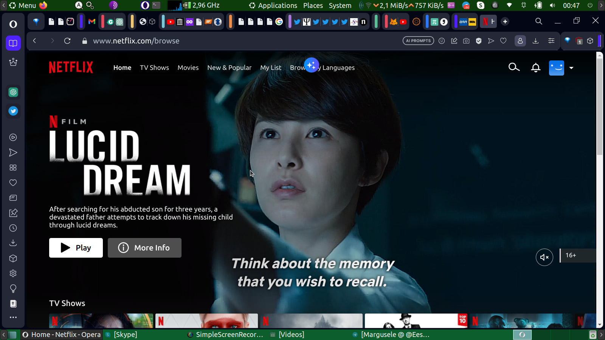Viewport: 605px width, 340px height.
Task: Open My List on Netflix
Action: [271, 68]
